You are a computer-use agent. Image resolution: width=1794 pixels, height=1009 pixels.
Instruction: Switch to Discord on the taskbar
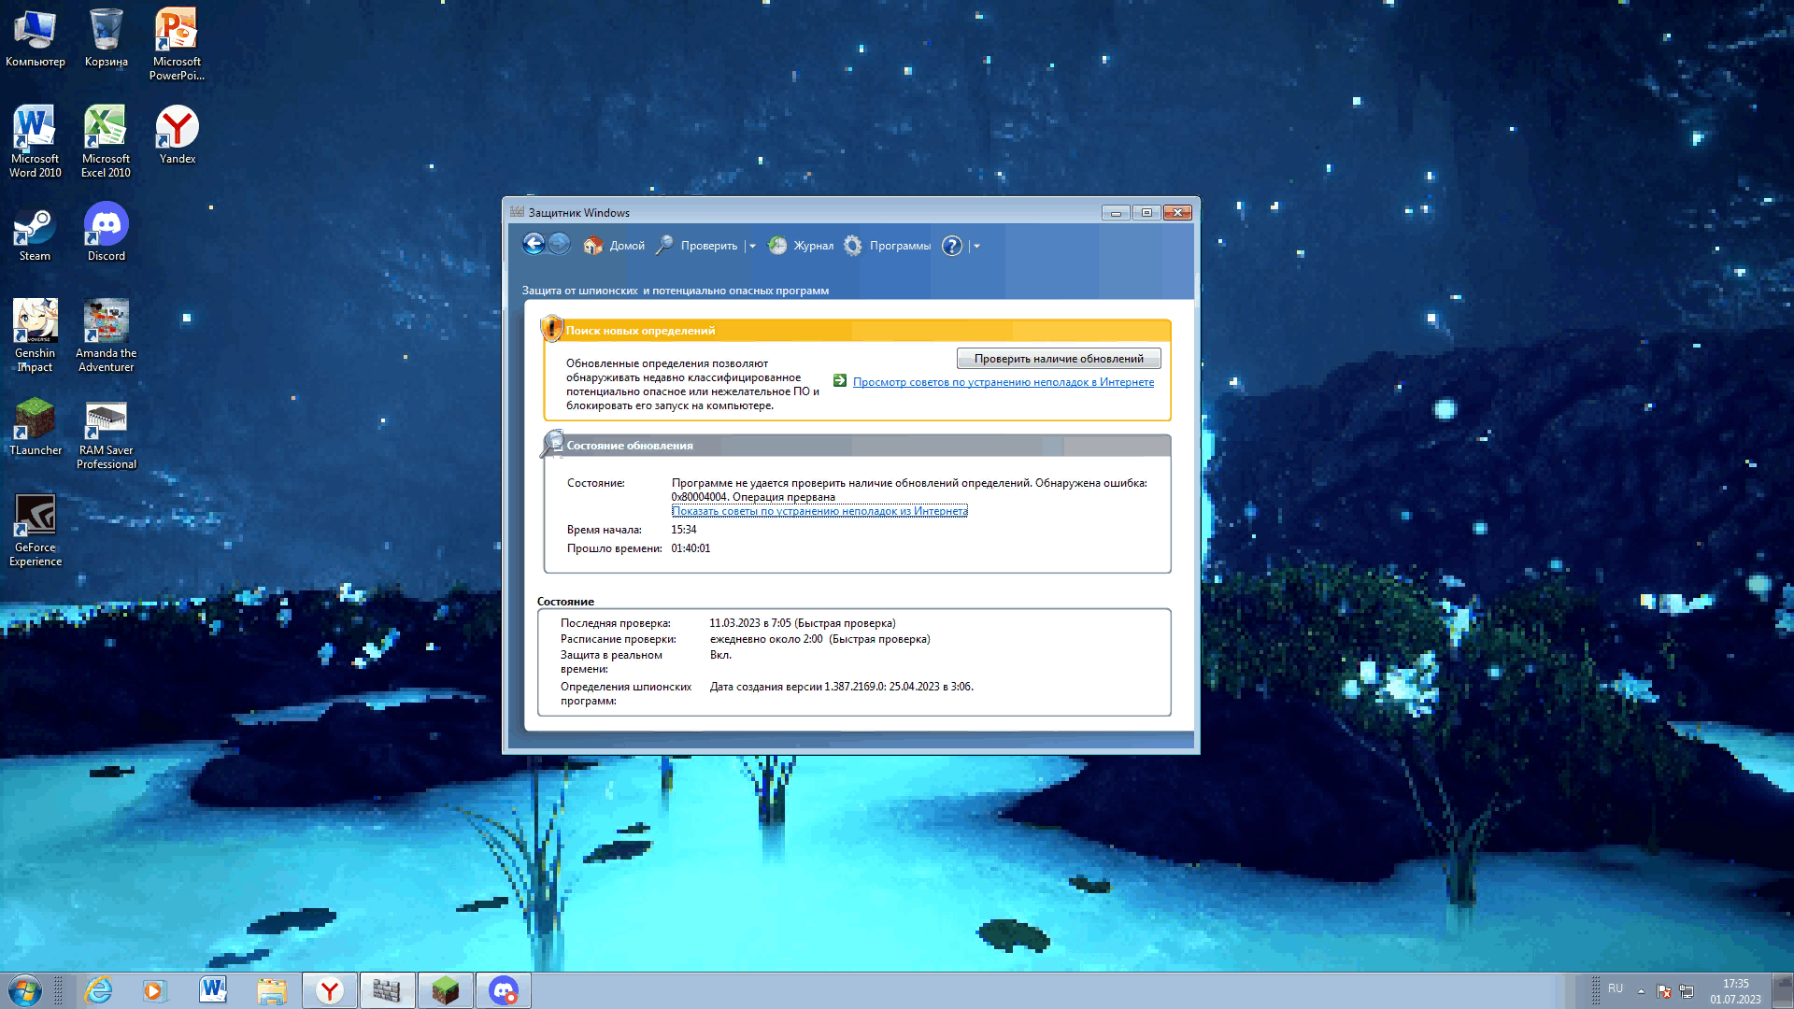pos(504,990)
